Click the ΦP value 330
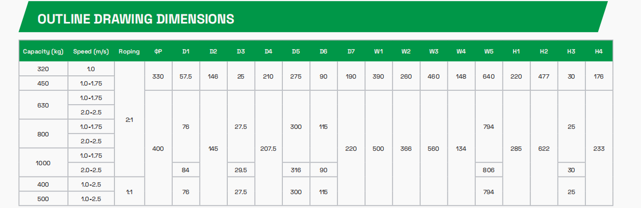Viewport: 641px width, 208px height. click(x=158, y=76)
